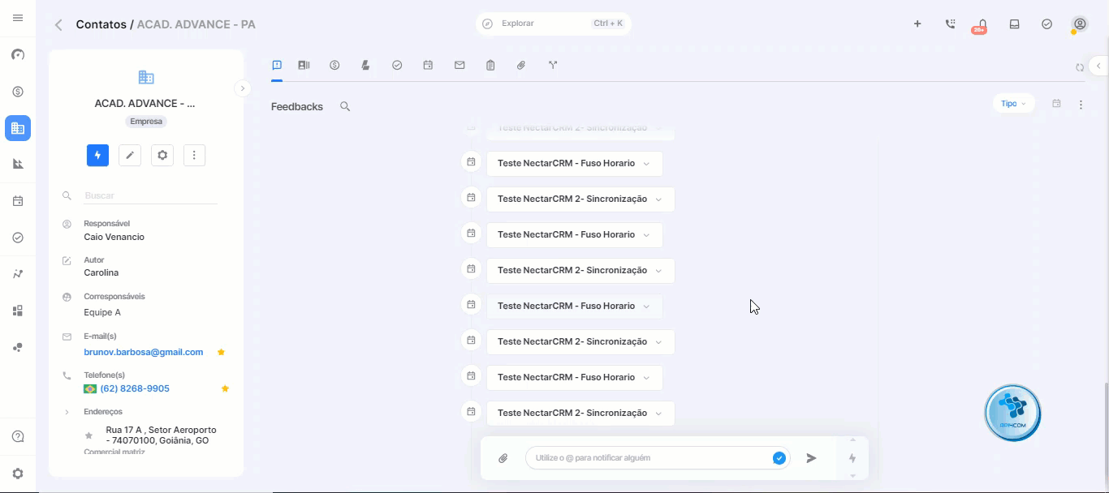This screenshot has width=1109, height=493.
Task: Open the contacts building sidebar icon
Action: (18, 128)
